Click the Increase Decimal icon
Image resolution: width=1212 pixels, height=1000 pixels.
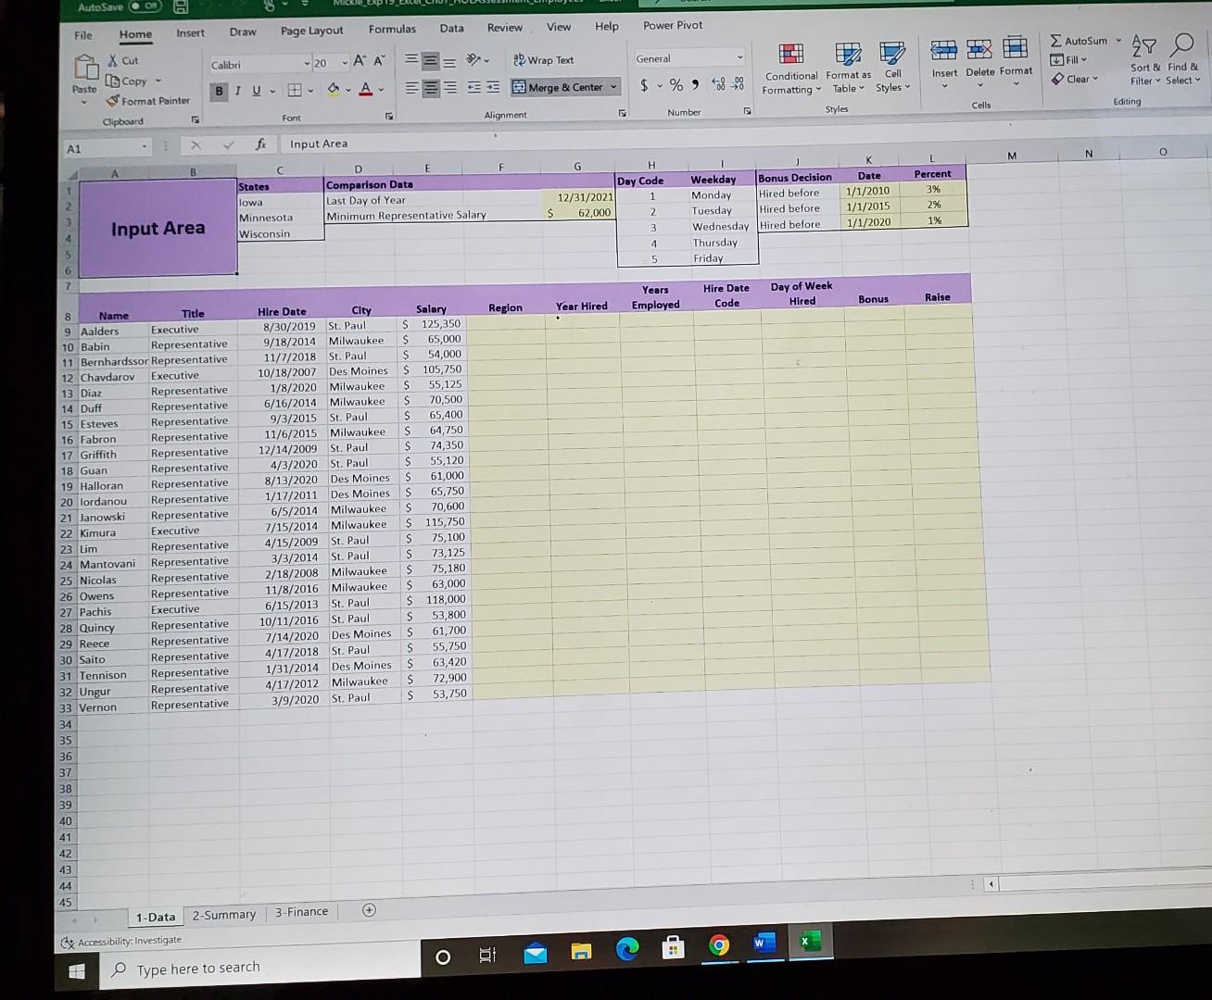pos(718,83)
